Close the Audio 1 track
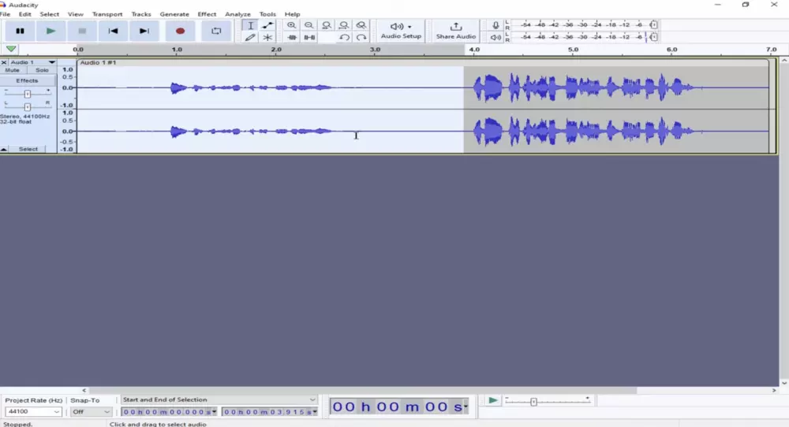Screen dimensions: 789x427 click(x=4, y=62)
